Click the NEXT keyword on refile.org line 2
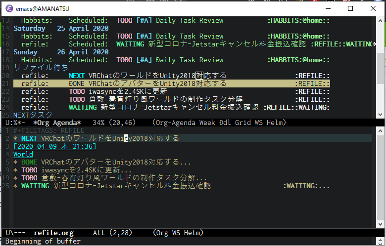Image resolution: width=386 pixels, height=246 pixels. 29,138
